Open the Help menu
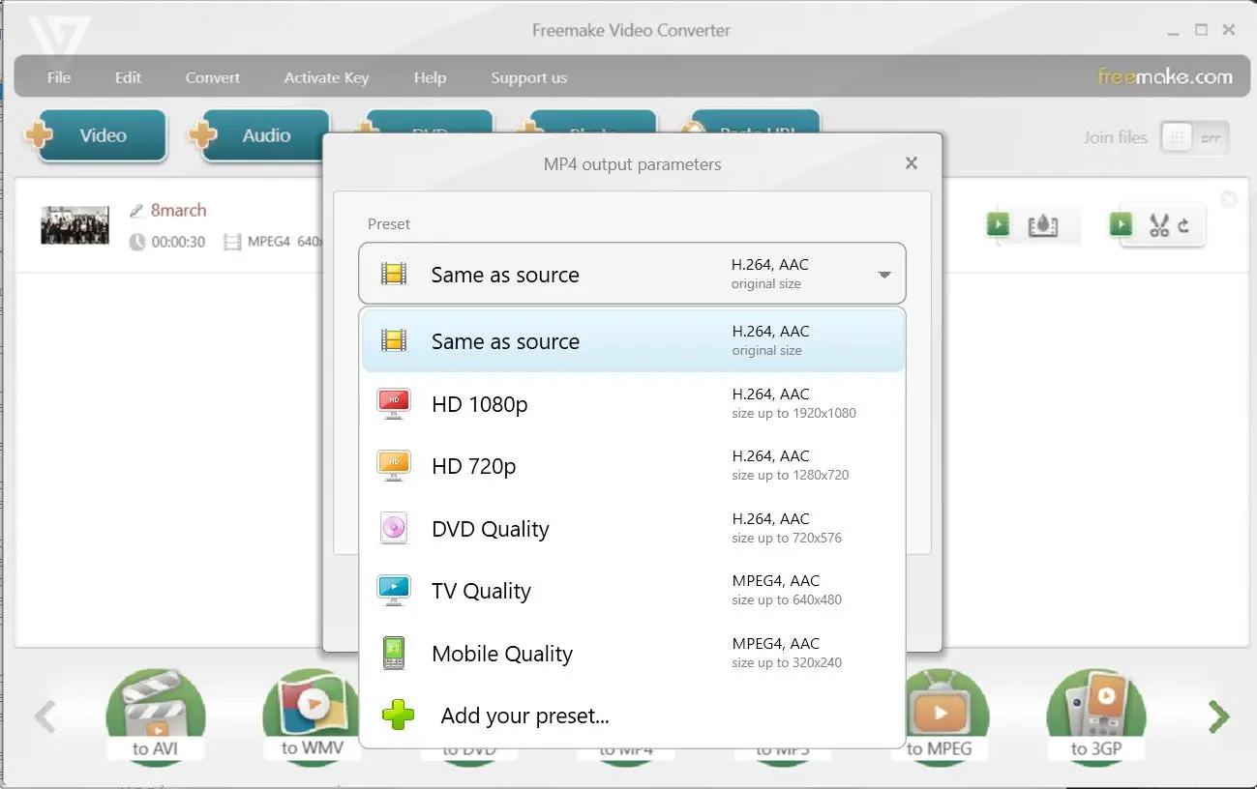The height and width of the screenshot is (789, 1257). [x=430, y=77]
